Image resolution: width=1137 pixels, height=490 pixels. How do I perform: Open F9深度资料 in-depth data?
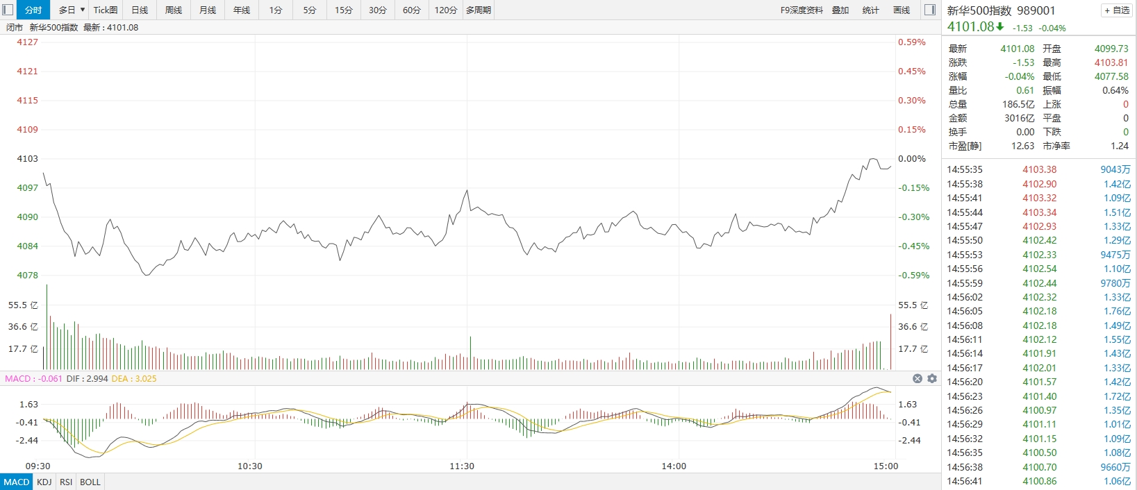pos(802,10)
